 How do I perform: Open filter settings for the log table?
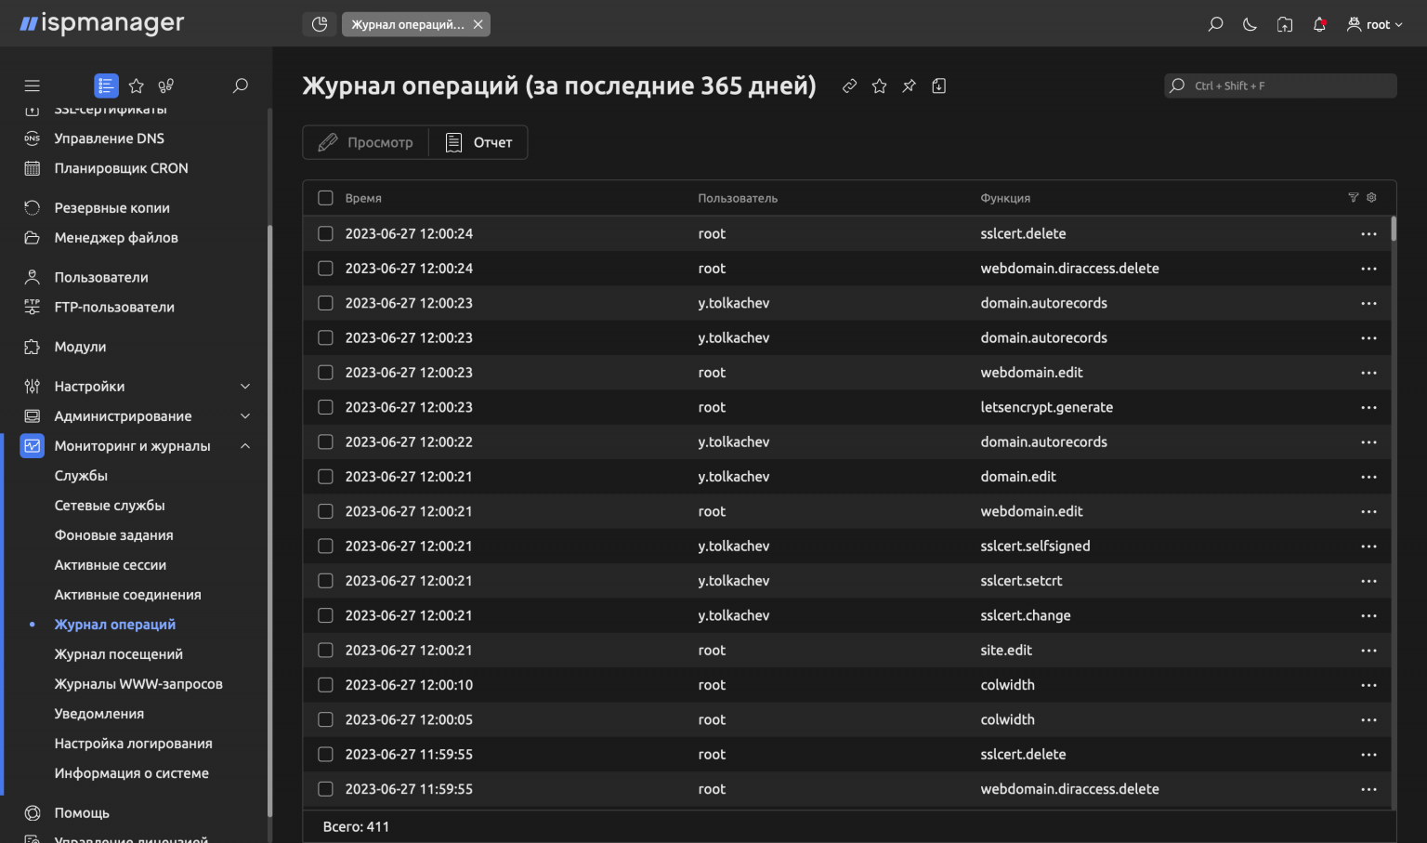click(x=1352, y=197)
